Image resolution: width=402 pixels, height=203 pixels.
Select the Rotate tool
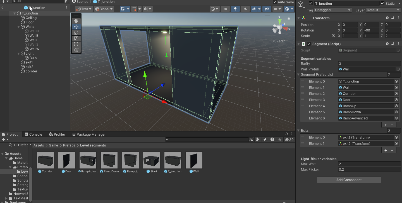point(76,33)
